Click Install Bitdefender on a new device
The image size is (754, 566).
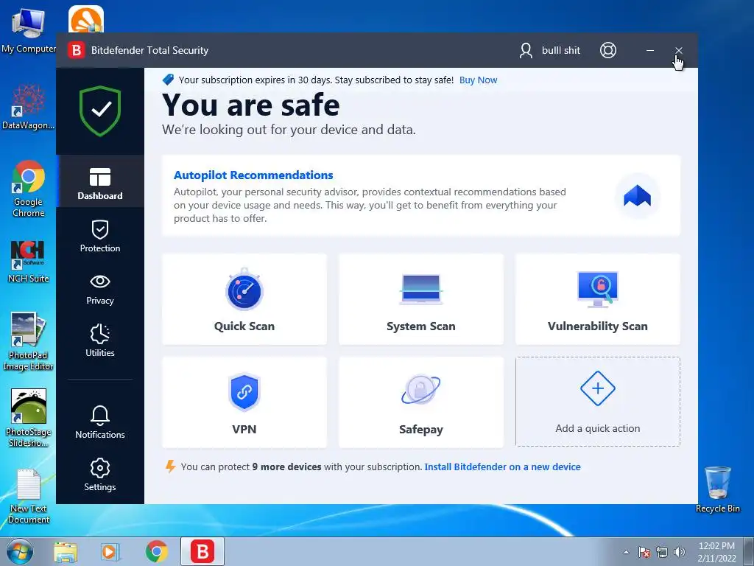pyautogui.click(x=502, y=467)
